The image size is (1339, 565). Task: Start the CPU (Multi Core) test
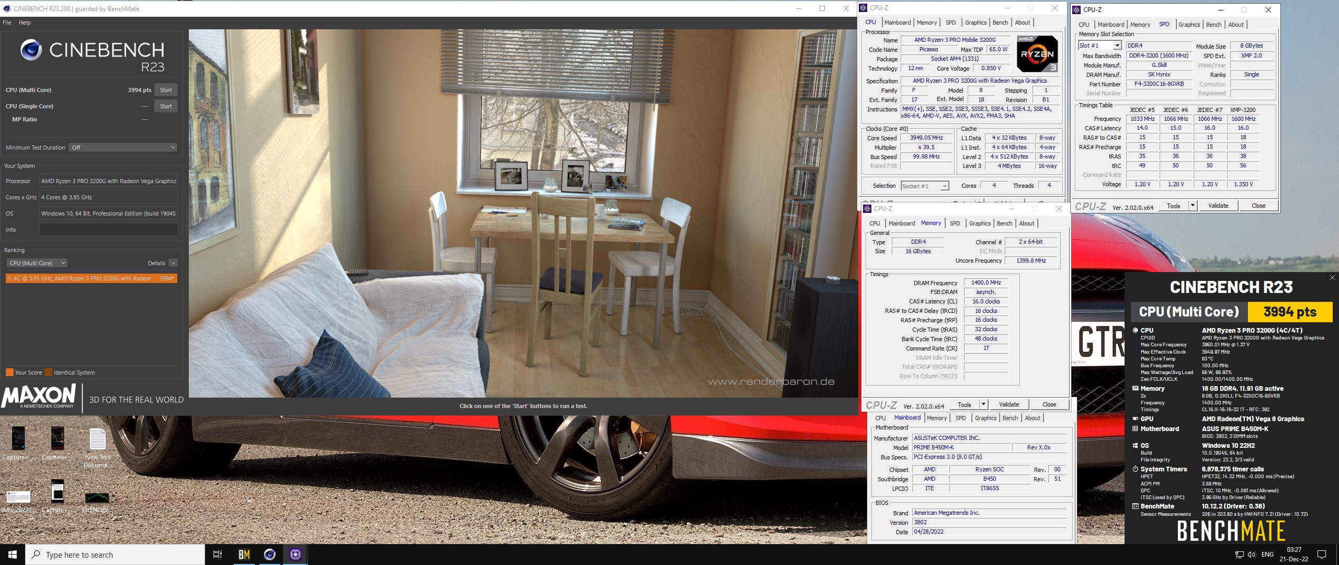(x=166, y=90)
